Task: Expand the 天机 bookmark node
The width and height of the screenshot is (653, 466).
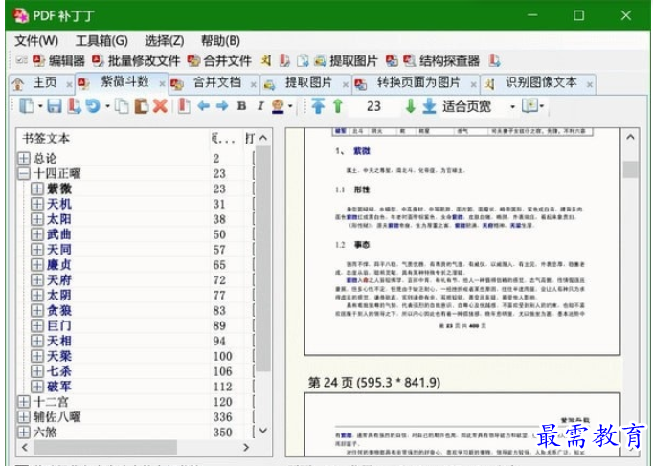Action: [x=37, y=204]
